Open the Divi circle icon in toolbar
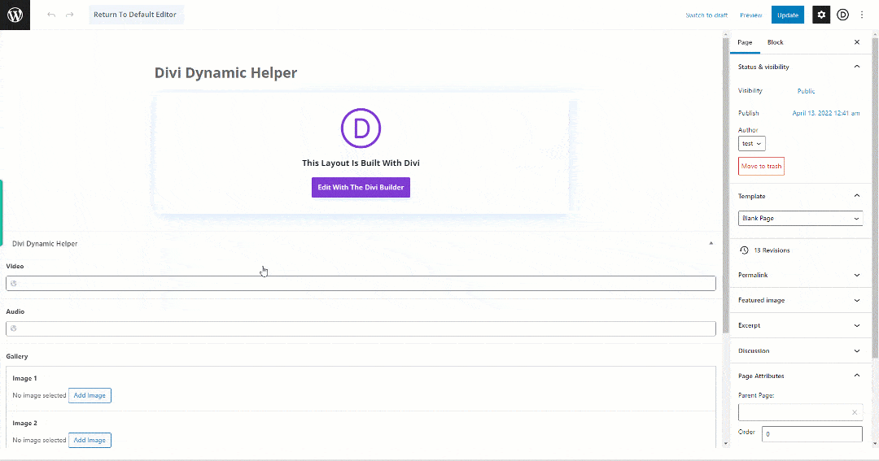Image resolution: width=879 pixels, height=461 pixels. pos(842,15)
